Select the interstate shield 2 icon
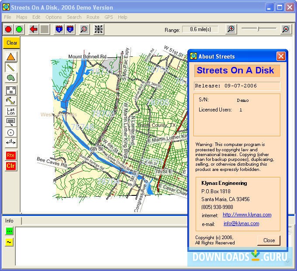 pyautogui.click(x=70, y=29)
